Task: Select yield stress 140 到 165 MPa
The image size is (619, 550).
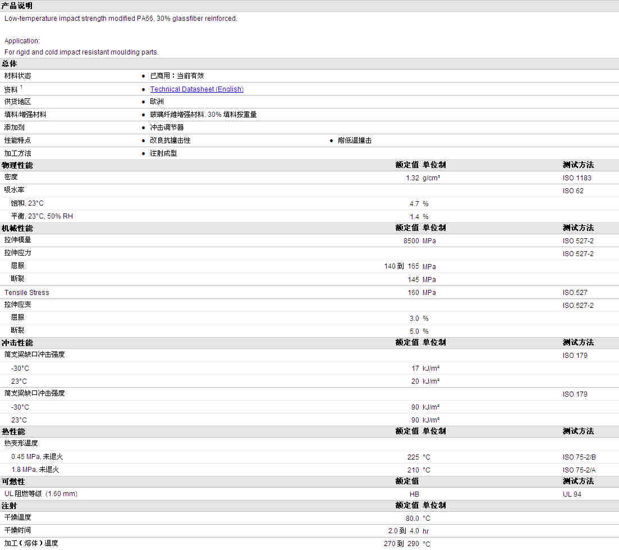Action: coord(410,267)
